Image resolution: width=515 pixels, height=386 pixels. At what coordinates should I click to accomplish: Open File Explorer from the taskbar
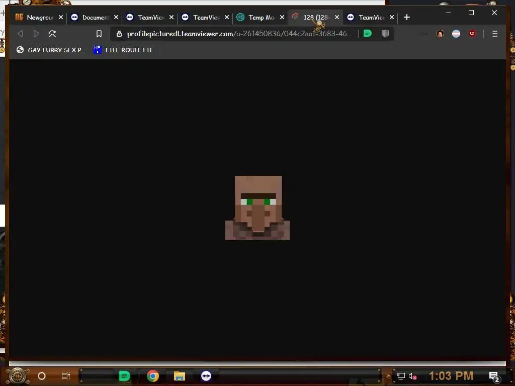[x=180, y=376]
